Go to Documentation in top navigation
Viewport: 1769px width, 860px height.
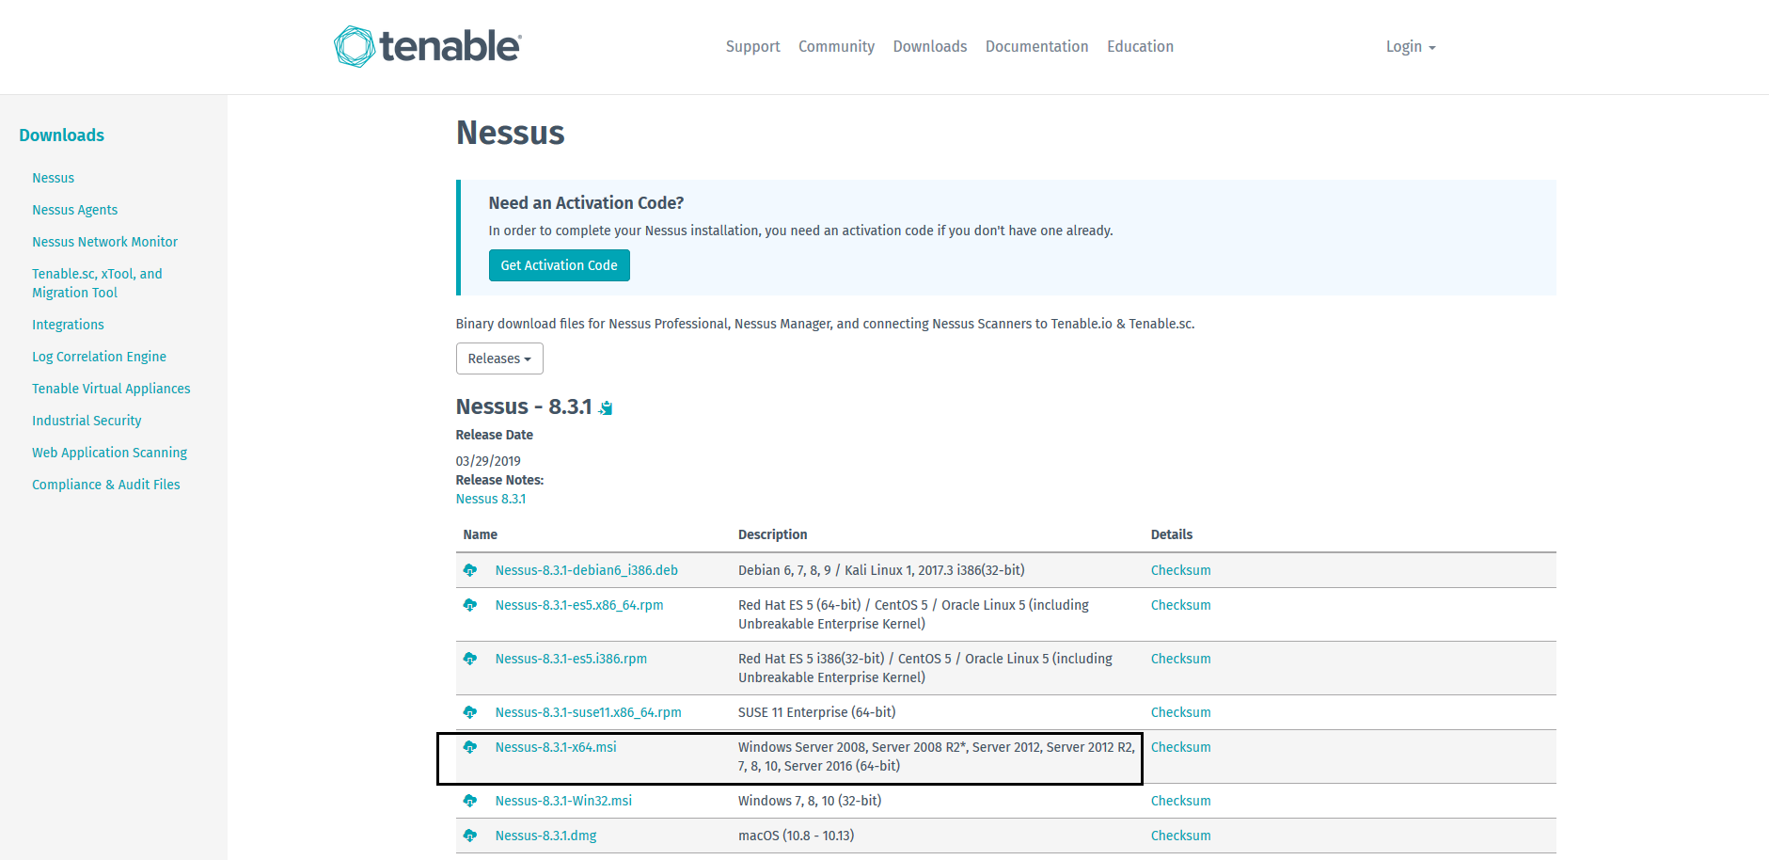pyautogui.click(x=1036, y=47)
